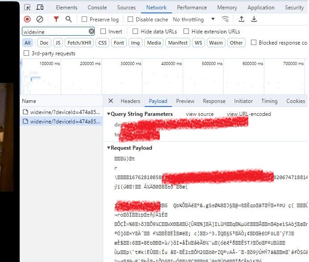Open the Headers tab of request
309x262 pixels.
[x=130, y=101]
